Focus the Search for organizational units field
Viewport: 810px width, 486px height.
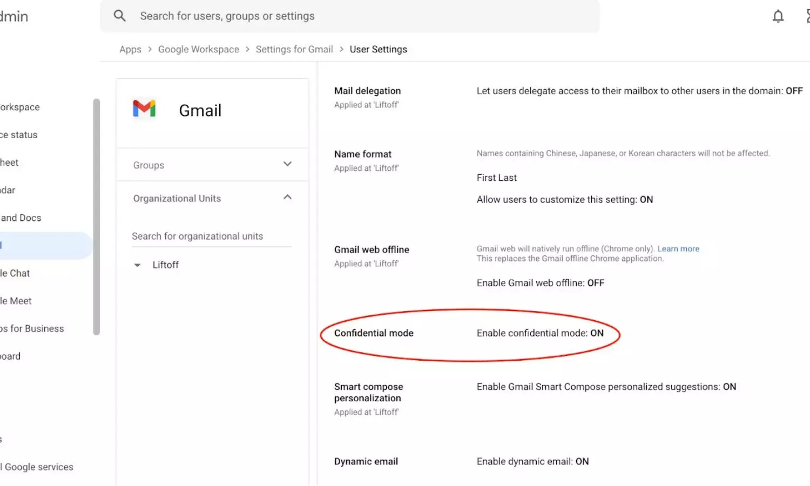[211, 237]
